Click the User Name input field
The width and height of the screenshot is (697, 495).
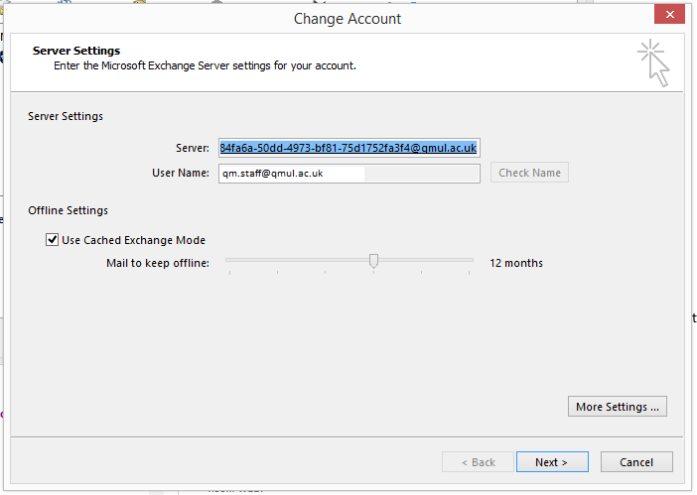(x=348, y=173)
